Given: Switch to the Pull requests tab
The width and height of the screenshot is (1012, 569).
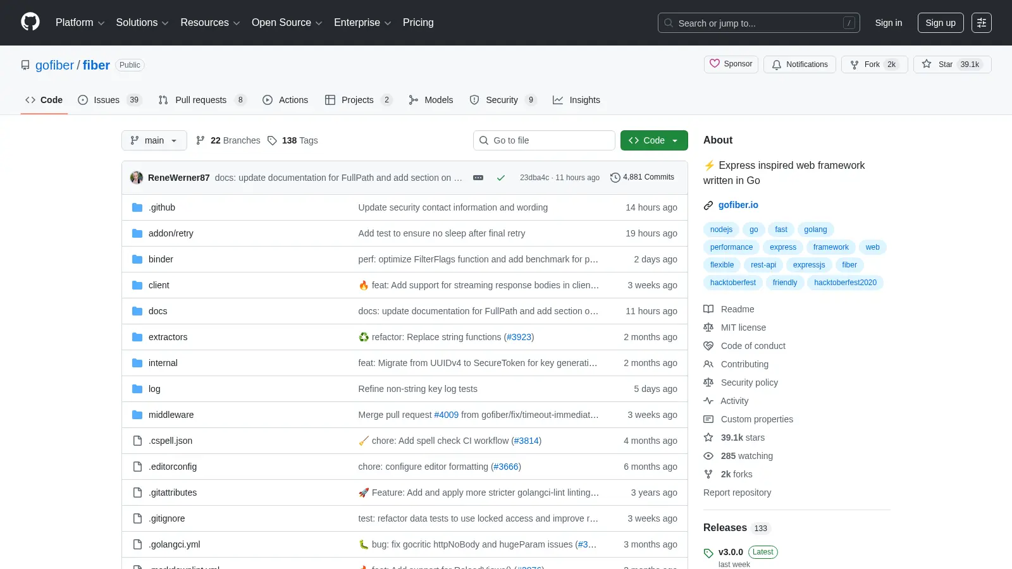Looking at the screenshot, I should pos(202,100).
